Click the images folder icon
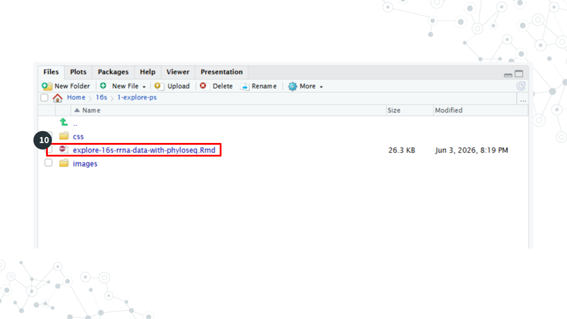The width and height of the screenshot is (567, 319). 64,163
